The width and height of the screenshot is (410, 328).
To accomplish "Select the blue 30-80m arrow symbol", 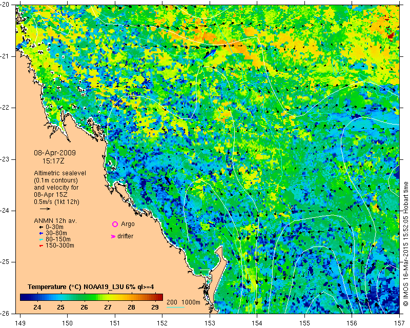I will (x=41, y=233).
